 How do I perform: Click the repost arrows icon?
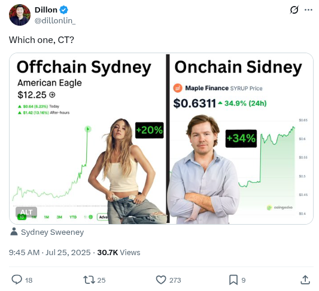coord(89,280)
